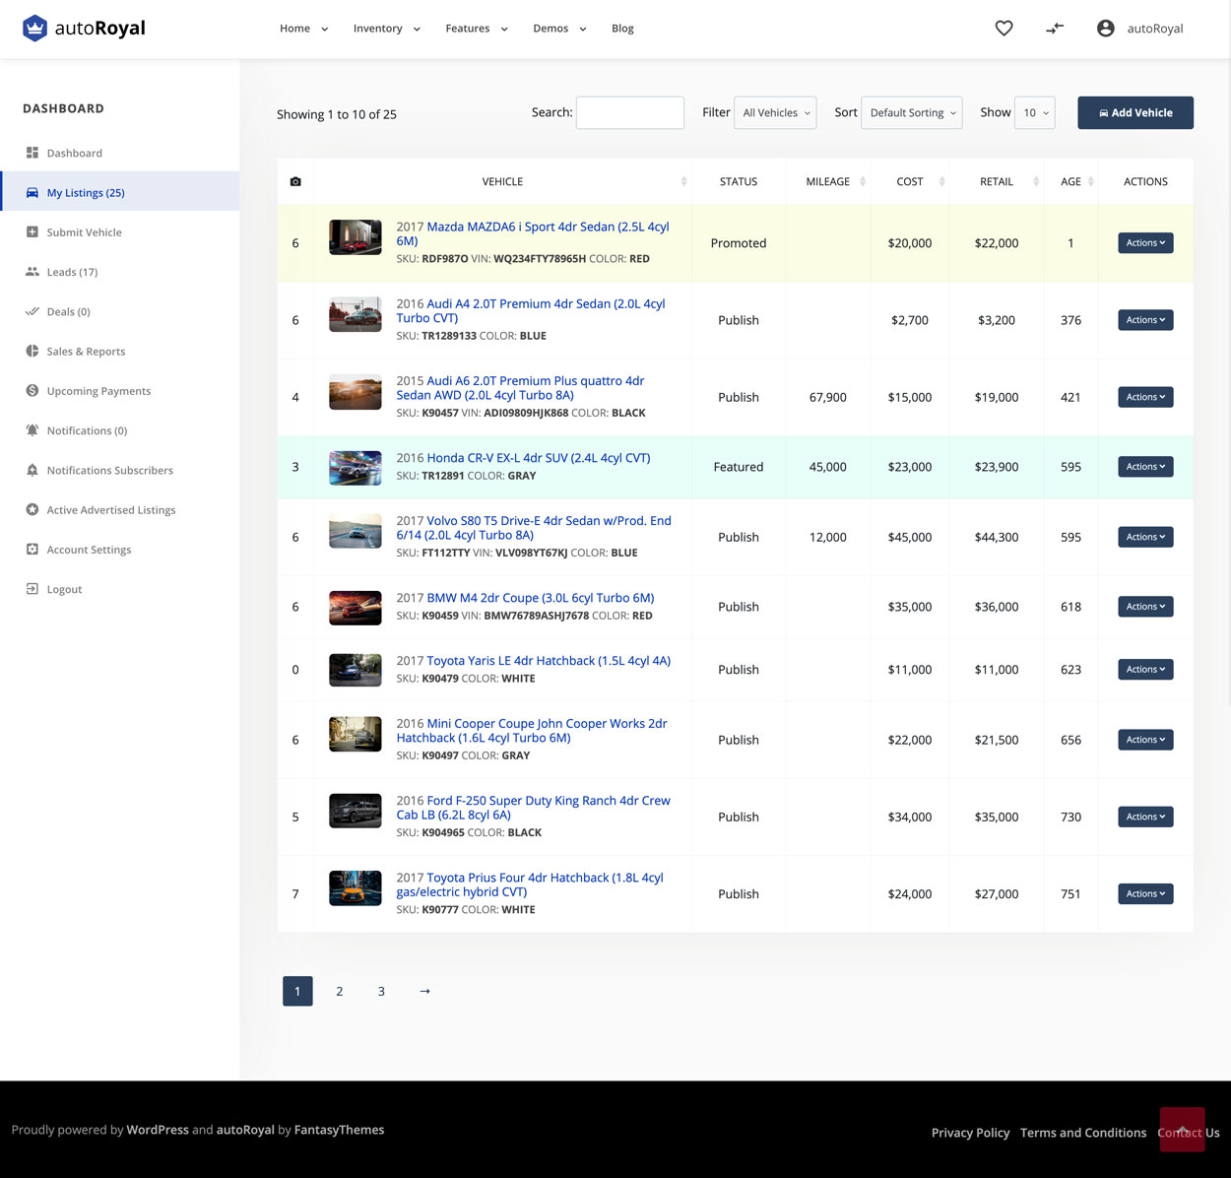Open Actions dropdown for Honda CR-V
Screen dimensions: 1231x1178
1145,466
